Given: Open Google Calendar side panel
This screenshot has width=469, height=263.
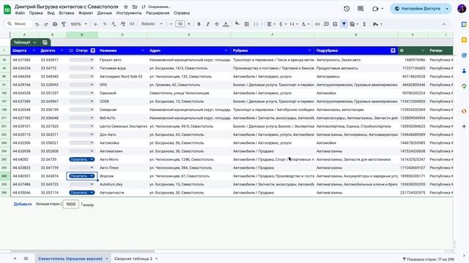Looking at the screenshot, I should coord(464,24).
